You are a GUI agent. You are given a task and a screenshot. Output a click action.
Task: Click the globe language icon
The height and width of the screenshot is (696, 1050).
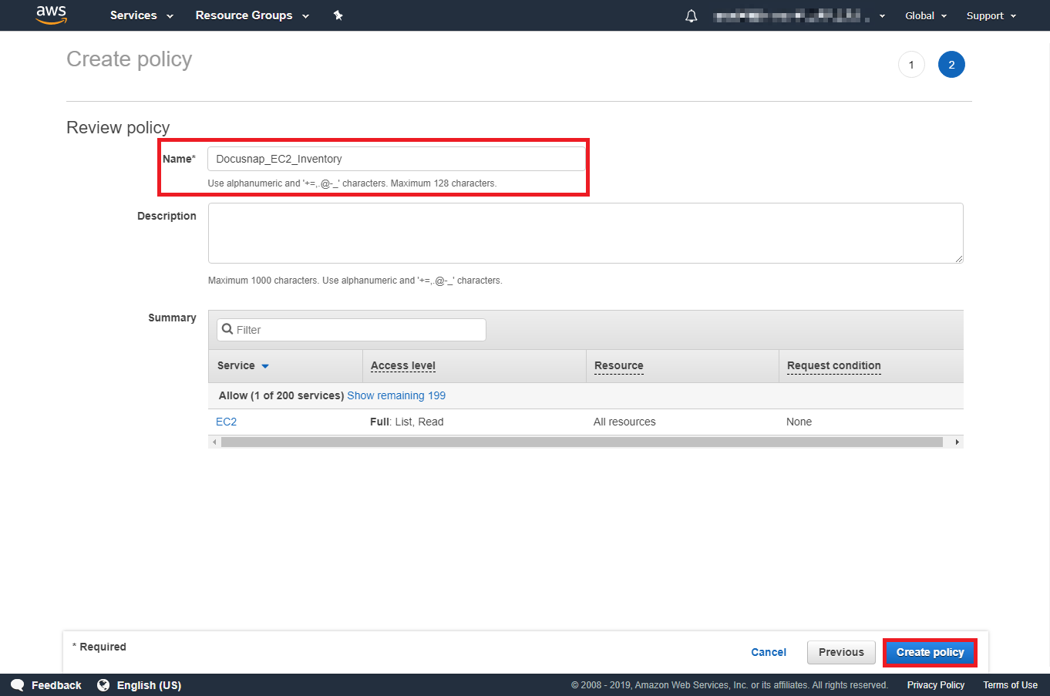click(x=103, y=685)
